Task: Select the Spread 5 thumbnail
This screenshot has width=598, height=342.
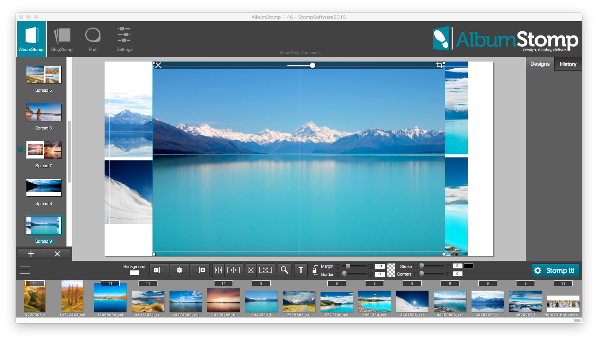Action: (44, 74)
